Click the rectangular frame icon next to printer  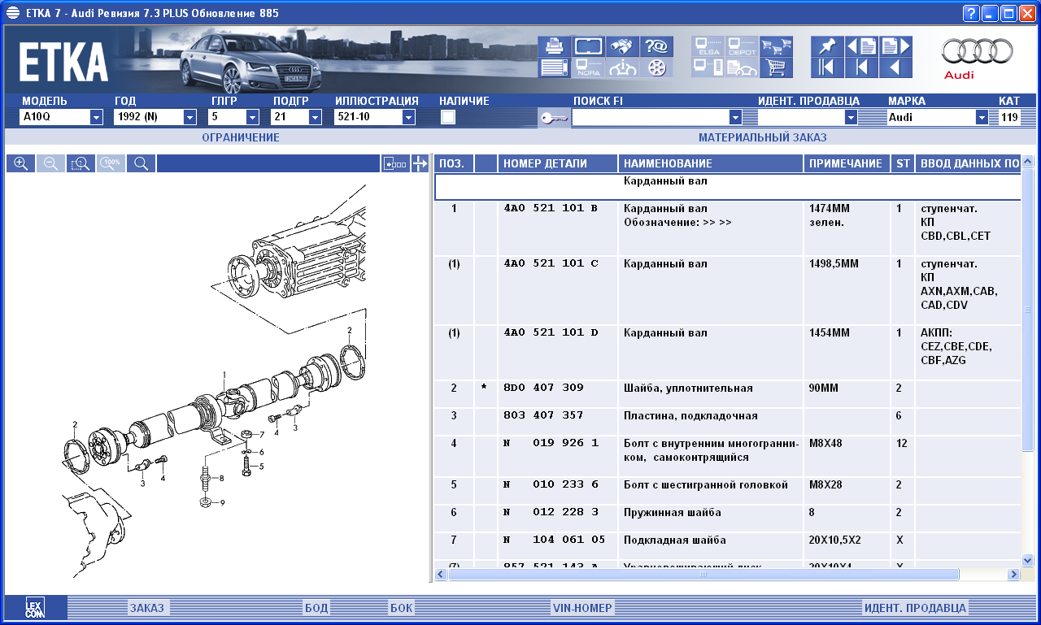coord(588,46)
